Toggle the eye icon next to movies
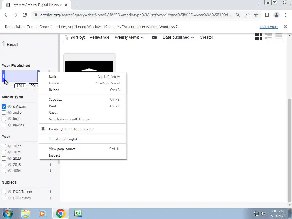This screenshot has width=292, height=219. pos(9,125)
